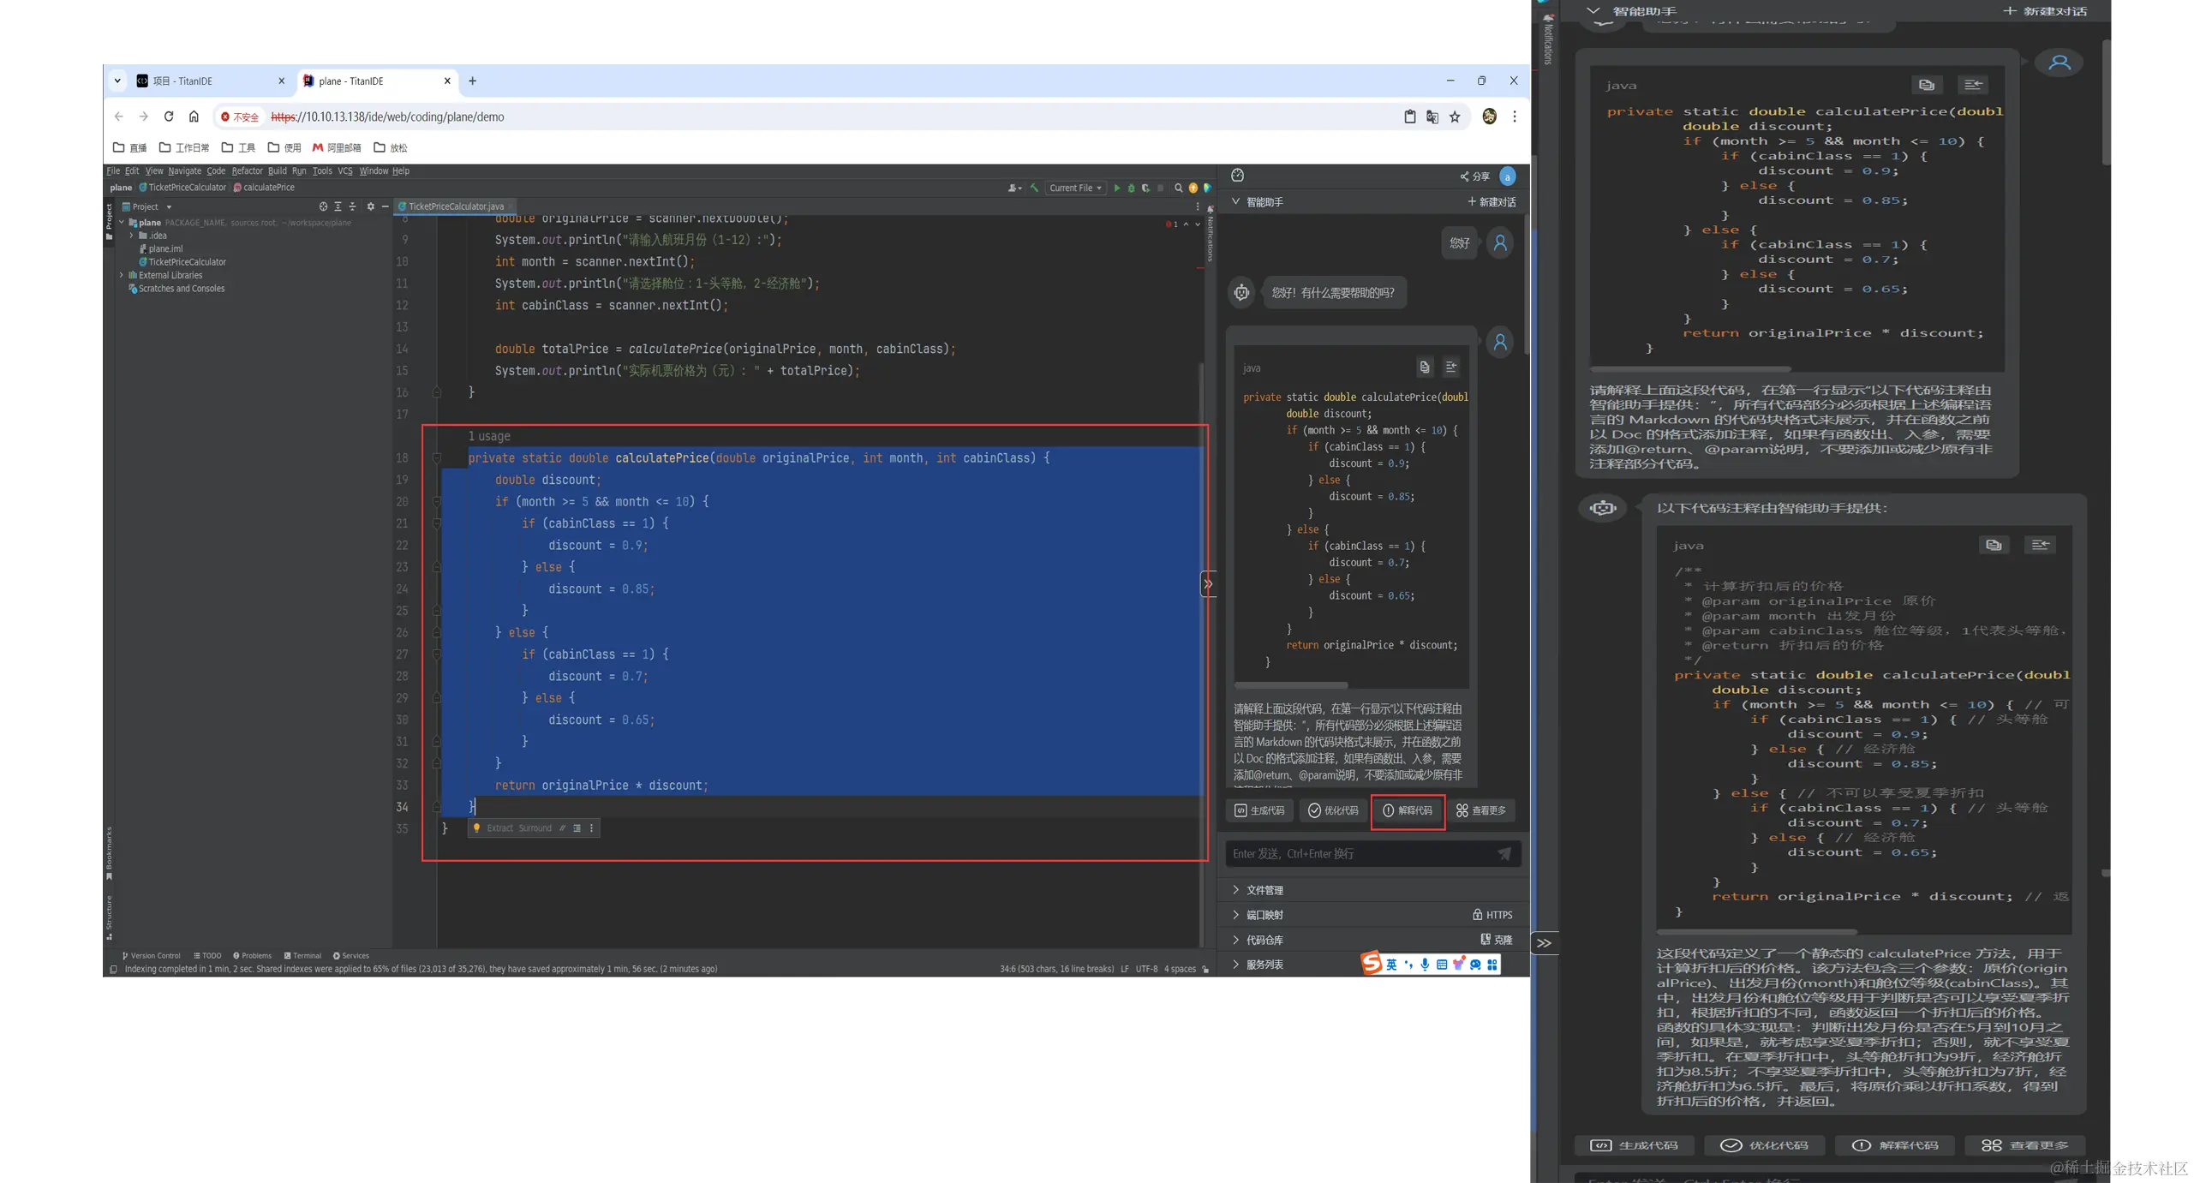This screenshot has width=2194, height=1183.
Task: Go to browser home page icon
Action: pyautogui.click(x=194, y=117)
